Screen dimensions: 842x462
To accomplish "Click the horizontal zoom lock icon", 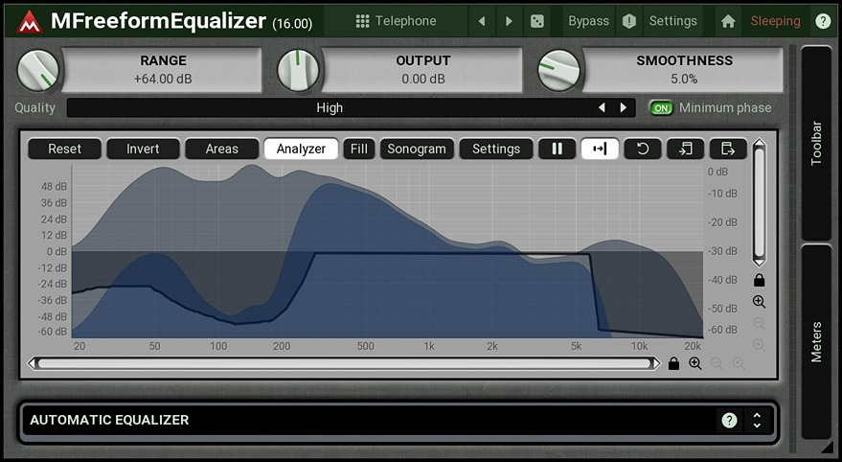I will tap(673, 363).
